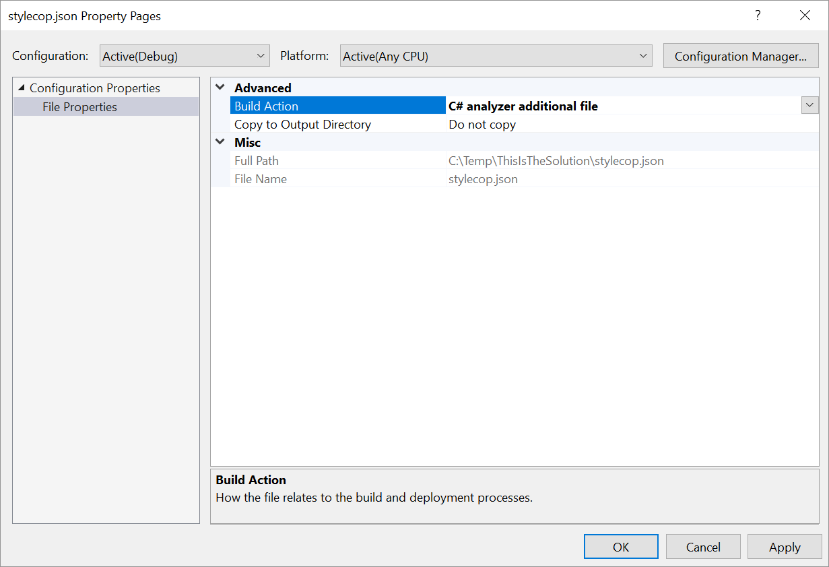
Task: Click the Do not copy value
Action: [482, 124]
